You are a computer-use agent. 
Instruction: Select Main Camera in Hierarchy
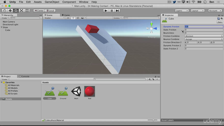tap(9, 22)
